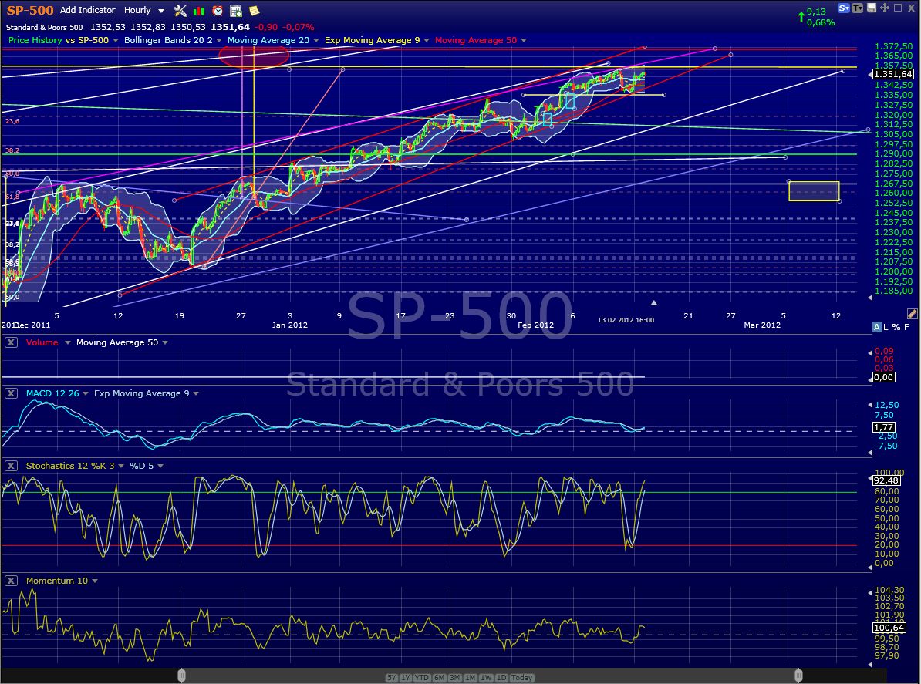Click the MACD panel upper scale arrow
The width and height of the screenshot is (921, 684).
871,405
